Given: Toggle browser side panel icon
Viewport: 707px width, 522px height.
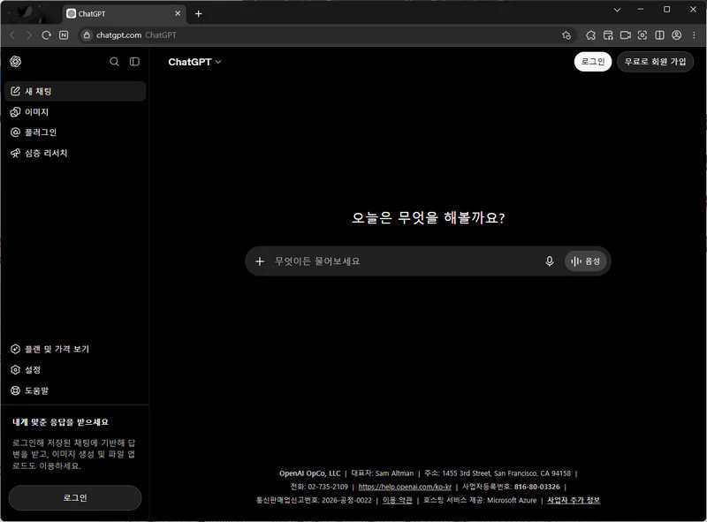Looking at the screenshot, I should [x=659, y=35].
